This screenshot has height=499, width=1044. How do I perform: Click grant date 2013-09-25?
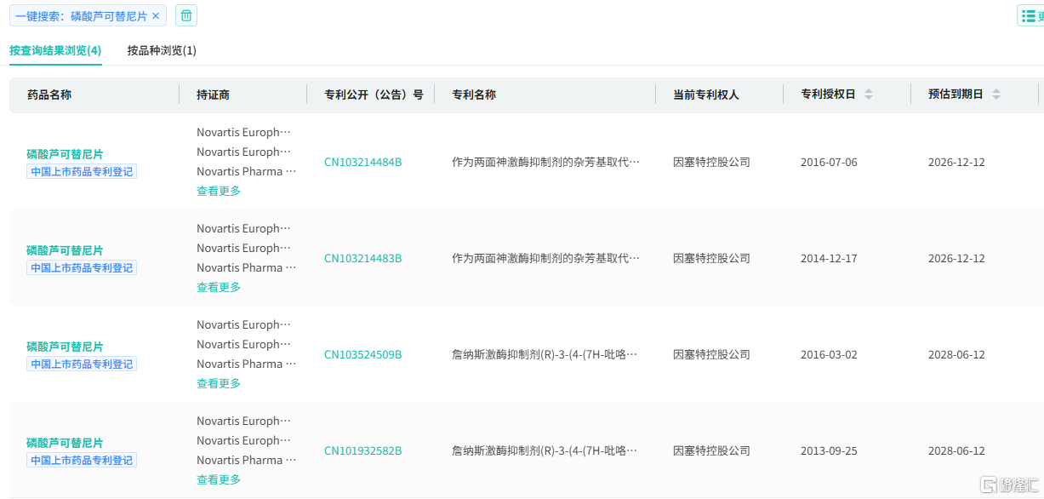(829, 450)
